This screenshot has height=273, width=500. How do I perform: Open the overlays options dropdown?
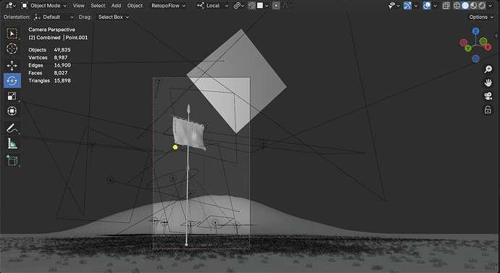click(435, 5)
